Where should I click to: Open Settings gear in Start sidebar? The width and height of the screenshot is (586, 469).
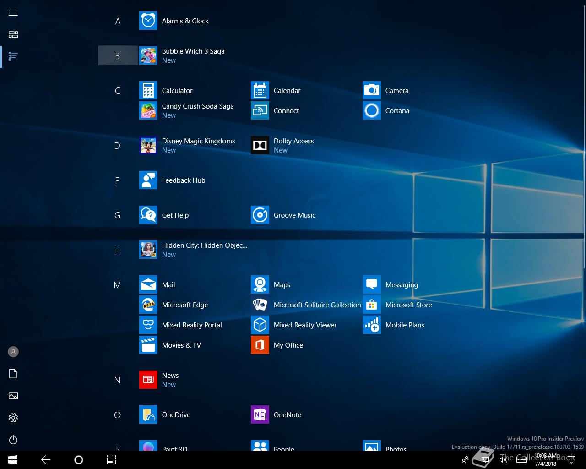point(13,418)
